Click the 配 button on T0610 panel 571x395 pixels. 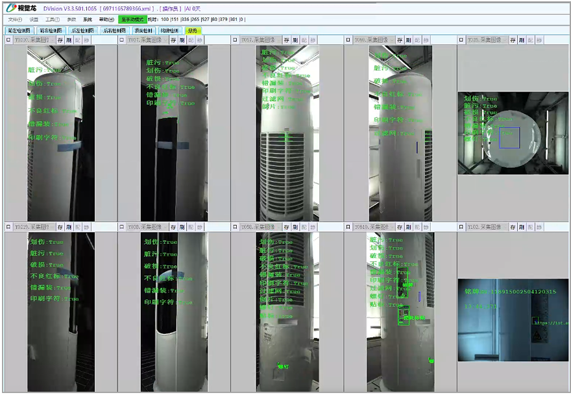click(418, 227)
